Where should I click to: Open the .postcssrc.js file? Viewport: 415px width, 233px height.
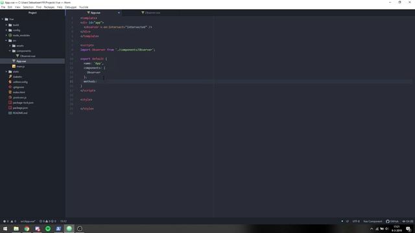(x=19, y=98)
